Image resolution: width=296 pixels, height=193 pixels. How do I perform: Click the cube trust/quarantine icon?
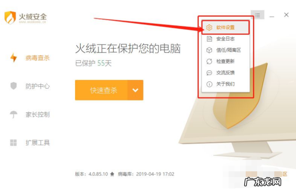pos(209,50)
